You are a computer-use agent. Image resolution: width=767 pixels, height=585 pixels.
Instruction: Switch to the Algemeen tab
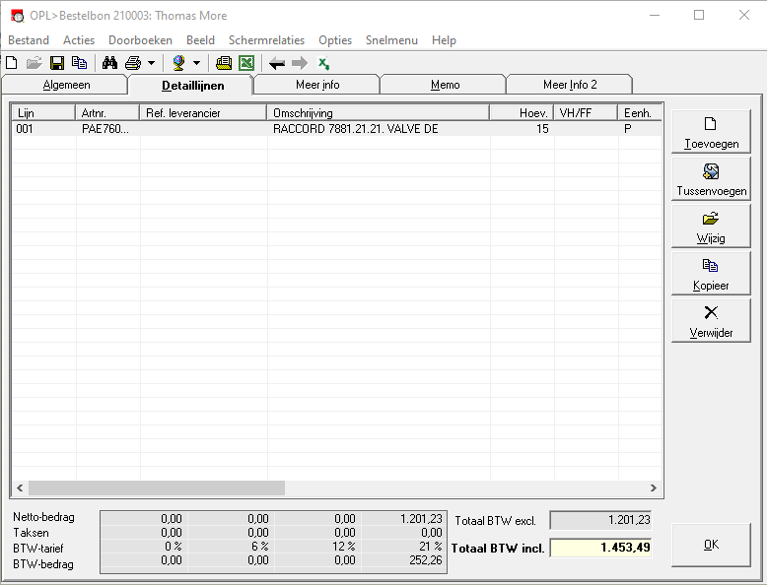tap(66, 85)
